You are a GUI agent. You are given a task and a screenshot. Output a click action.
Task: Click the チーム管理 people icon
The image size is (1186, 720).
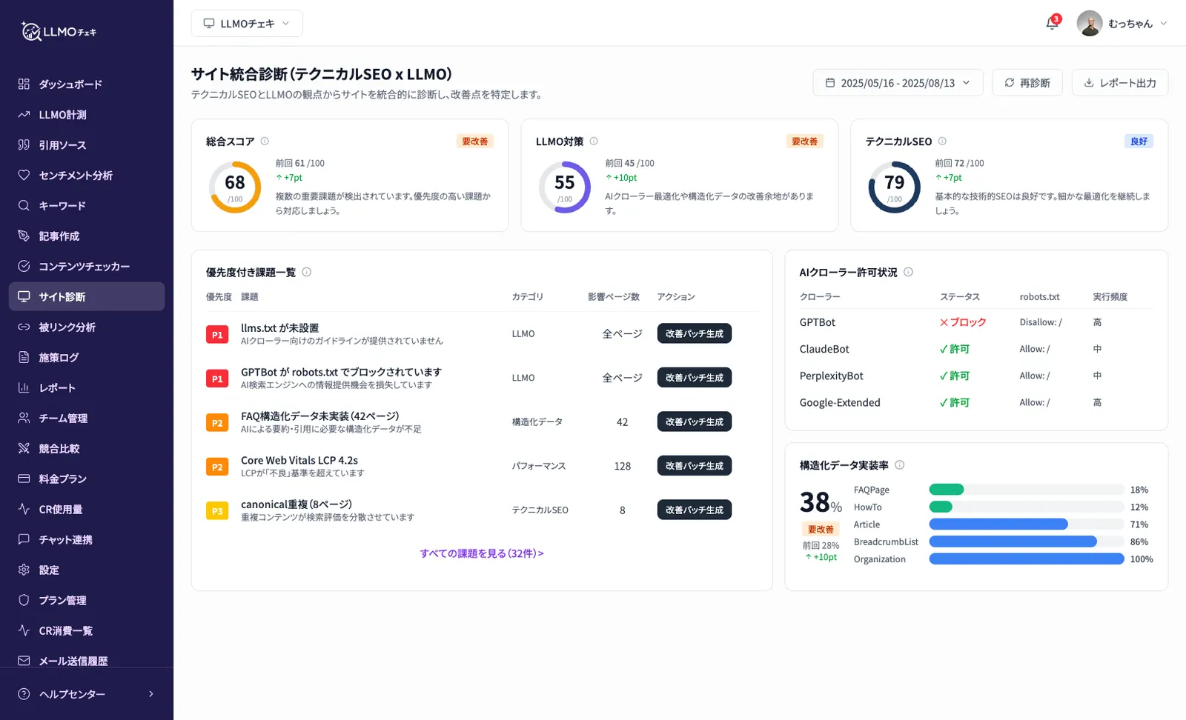tap(24, 418)
